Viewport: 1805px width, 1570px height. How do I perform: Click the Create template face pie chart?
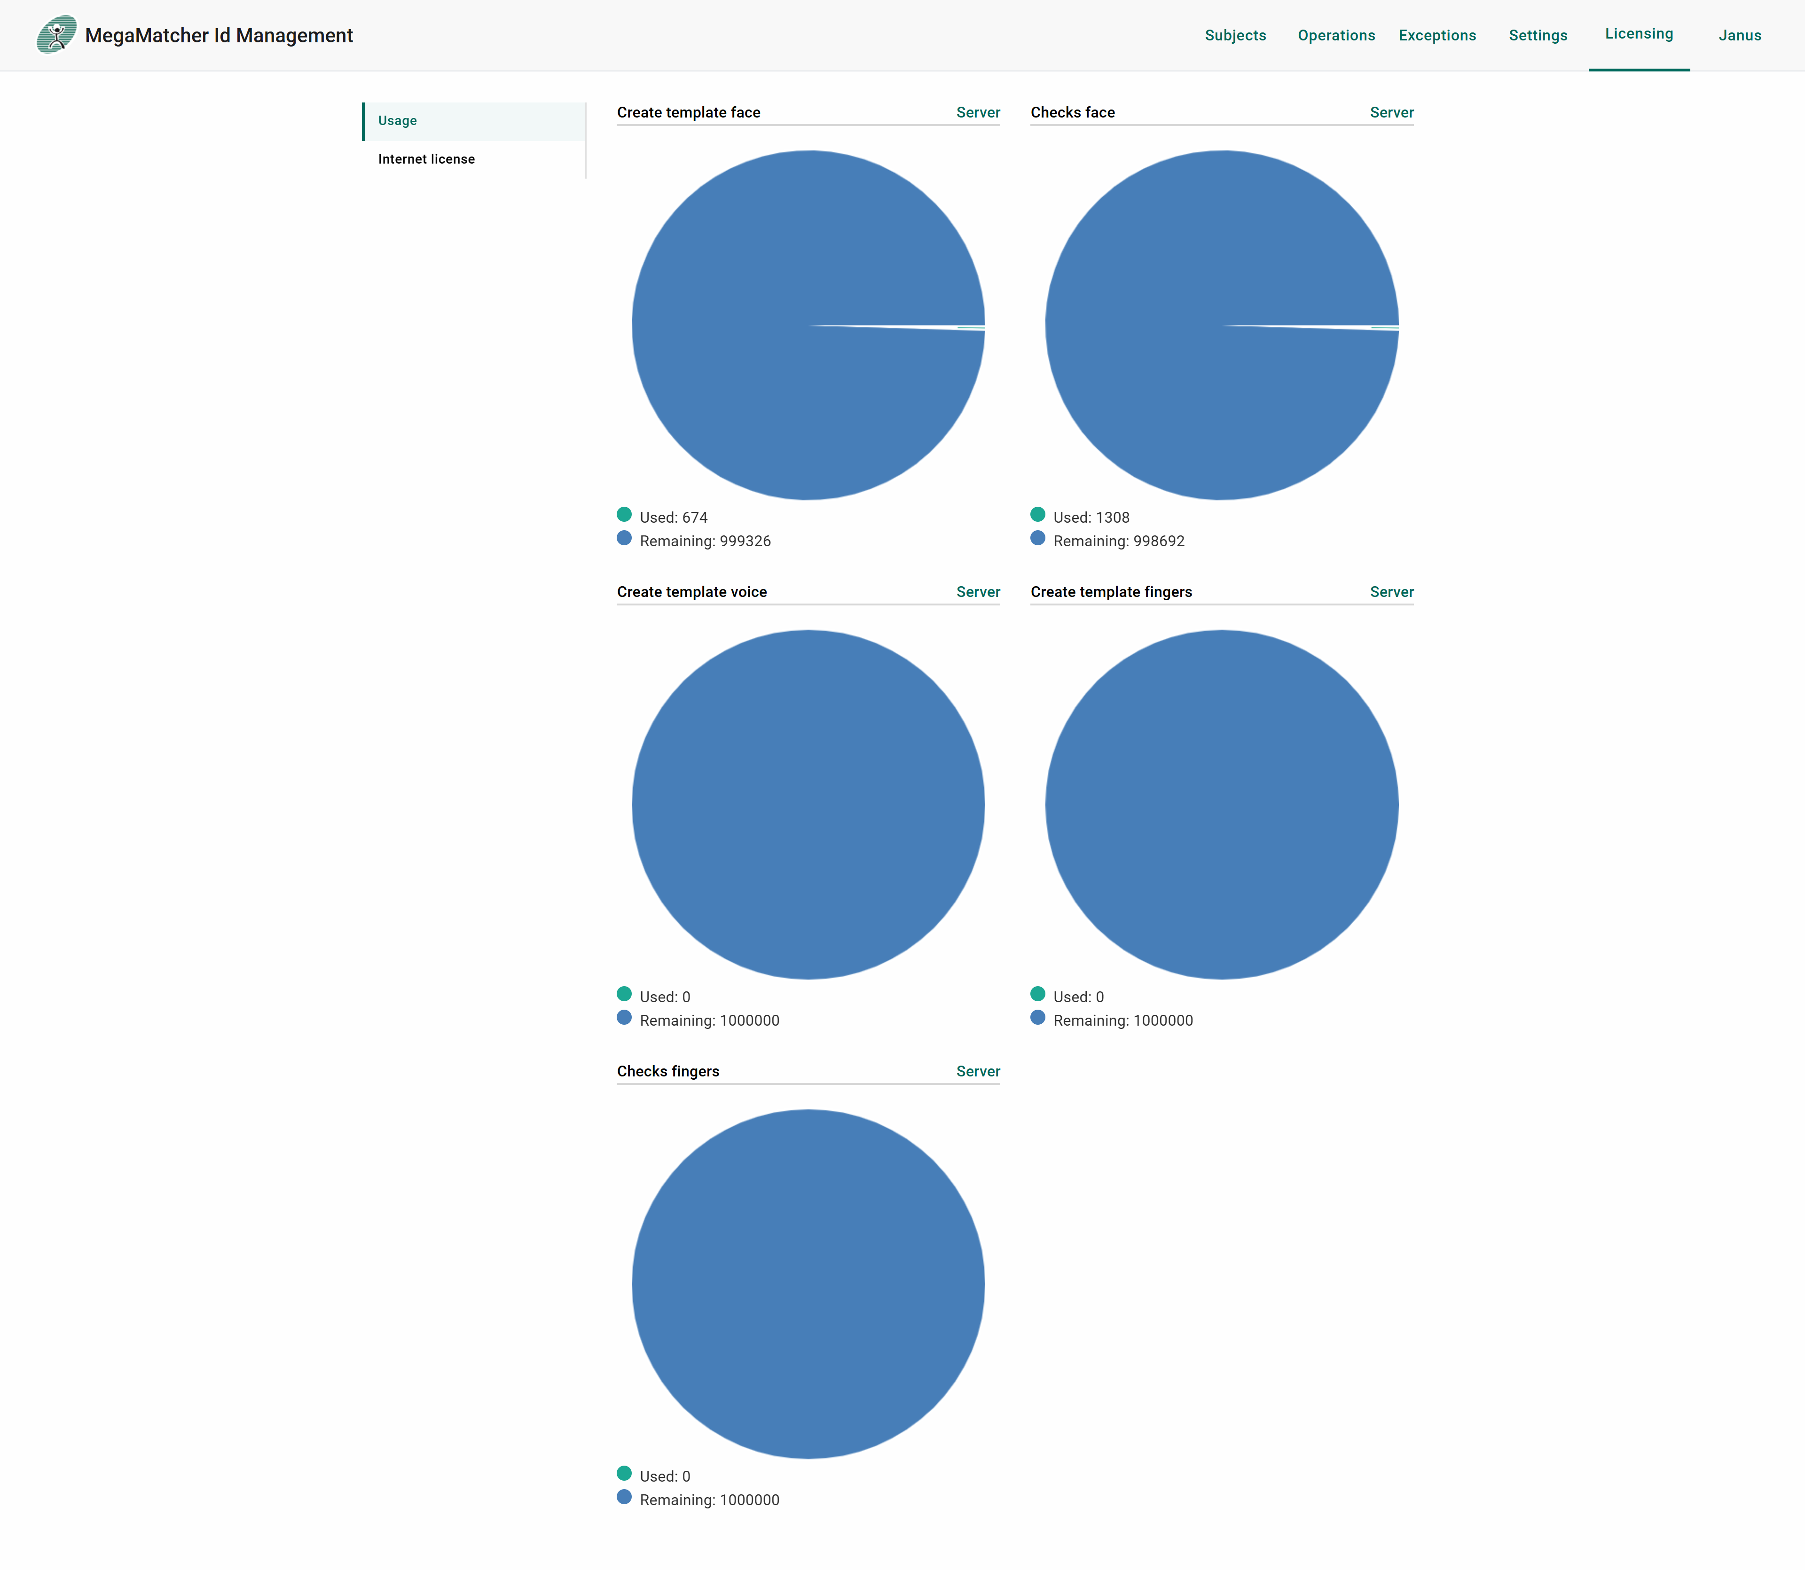[808, 325]
